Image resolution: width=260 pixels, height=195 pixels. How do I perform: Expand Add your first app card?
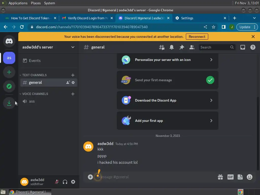pos(168,121)
